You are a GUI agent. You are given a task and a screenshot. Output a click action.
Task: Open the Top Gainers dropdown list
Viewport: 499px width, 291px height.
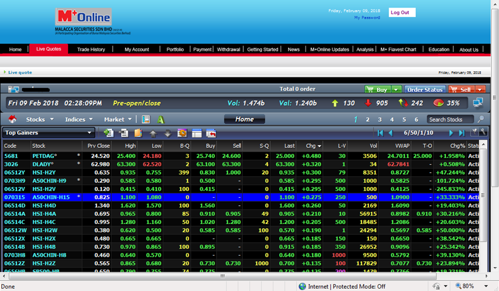click(x=90, y=133)
